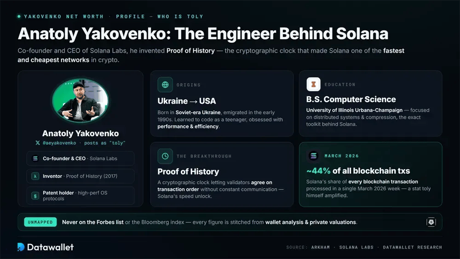Click the section-sign icon in Patent holder row

coord(35,196)
